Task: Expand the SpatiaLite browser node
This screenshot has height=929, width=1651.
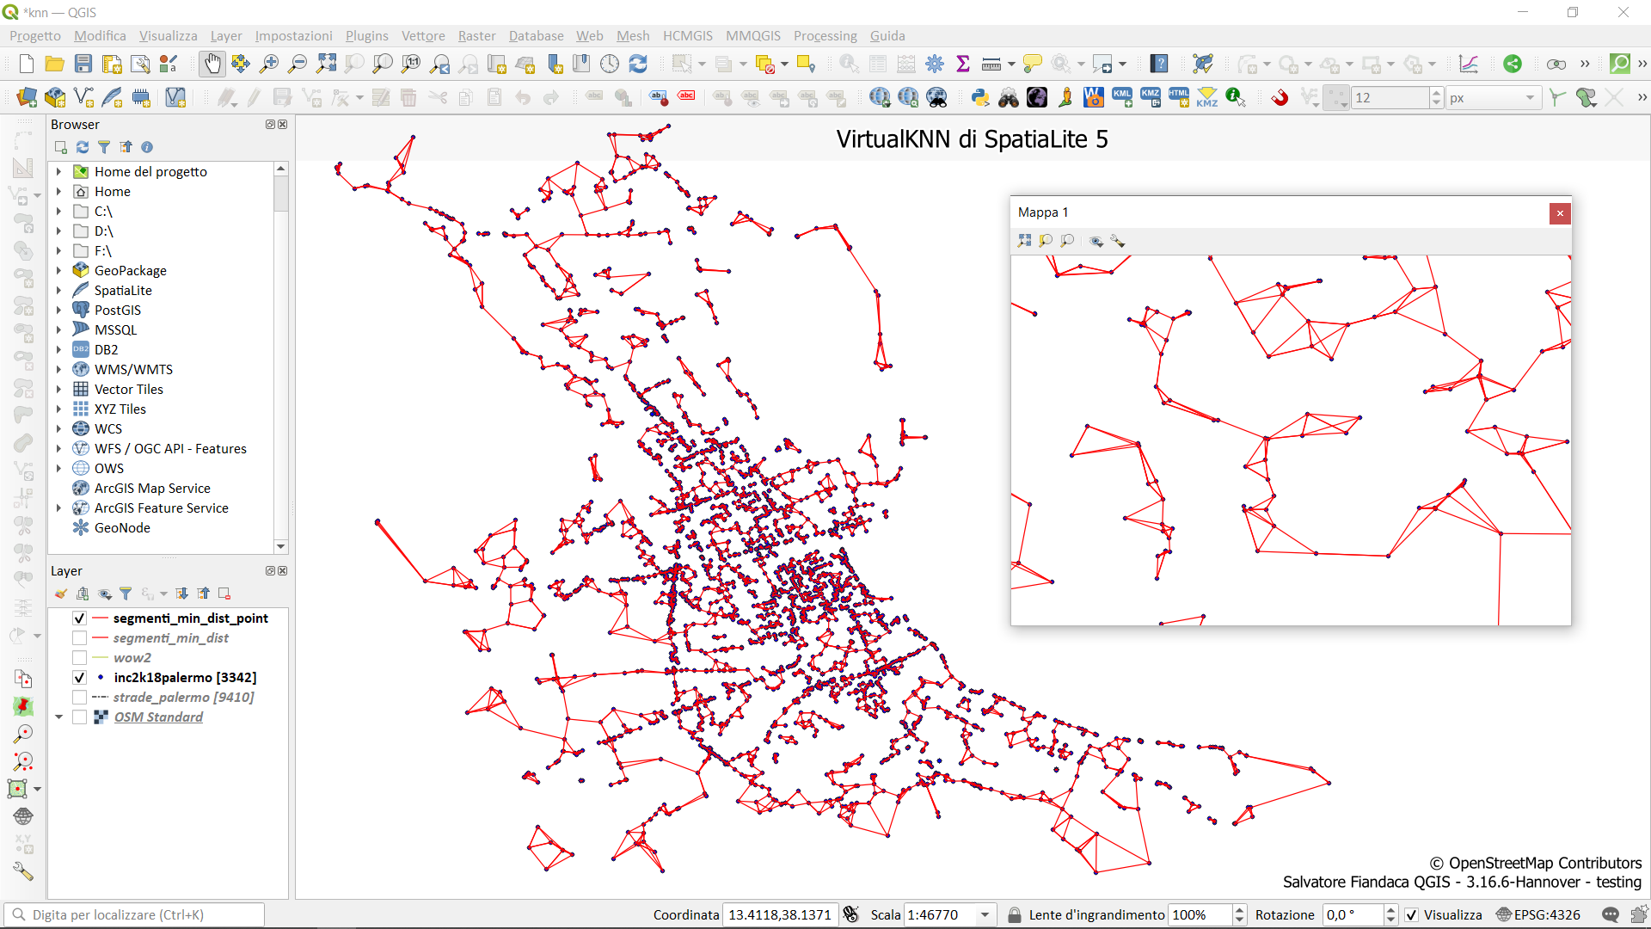Action: (x=58, y=291)
